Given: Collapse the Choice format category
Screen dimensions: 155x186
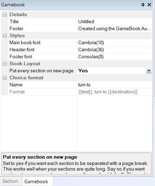Looking at the screenshot, I should coord(5,78).
